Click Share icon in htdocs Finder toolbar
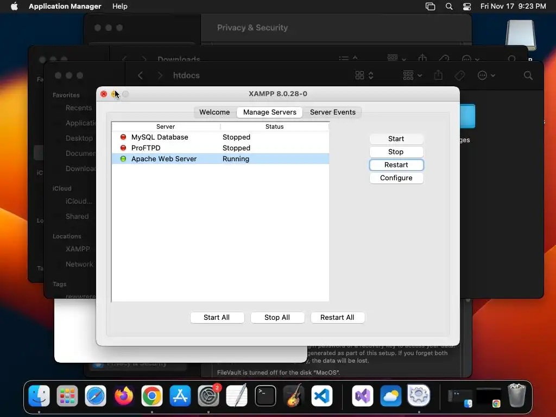The height and width of the screenshot is (417, 556). (439, 75)
